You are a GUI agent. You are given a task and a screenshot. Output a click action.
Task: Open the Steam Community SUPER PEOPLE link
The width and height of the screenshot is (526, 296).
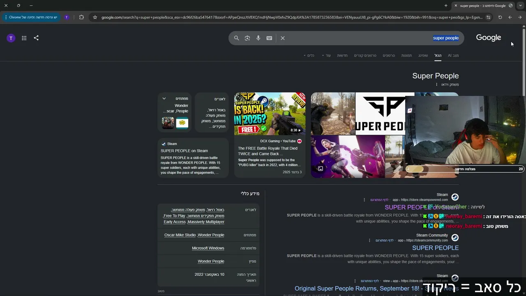point(435,248)
